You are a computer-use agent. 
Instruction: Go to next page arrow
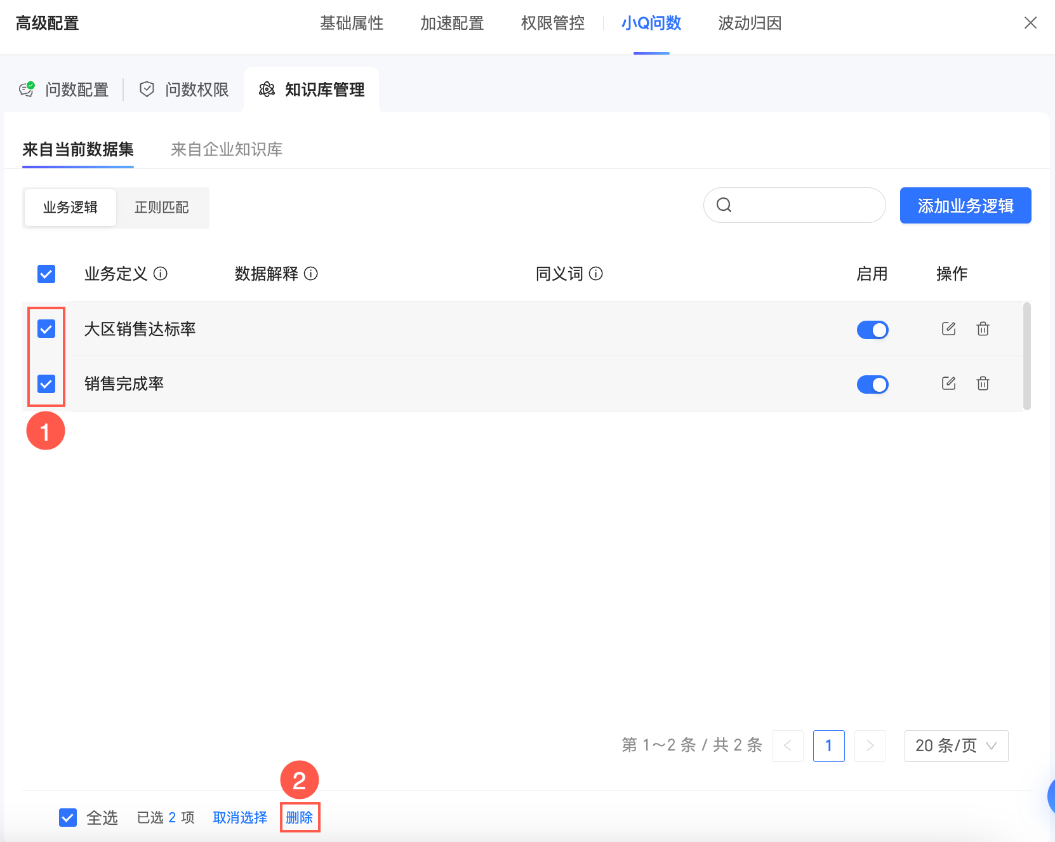tap(870, 745)
